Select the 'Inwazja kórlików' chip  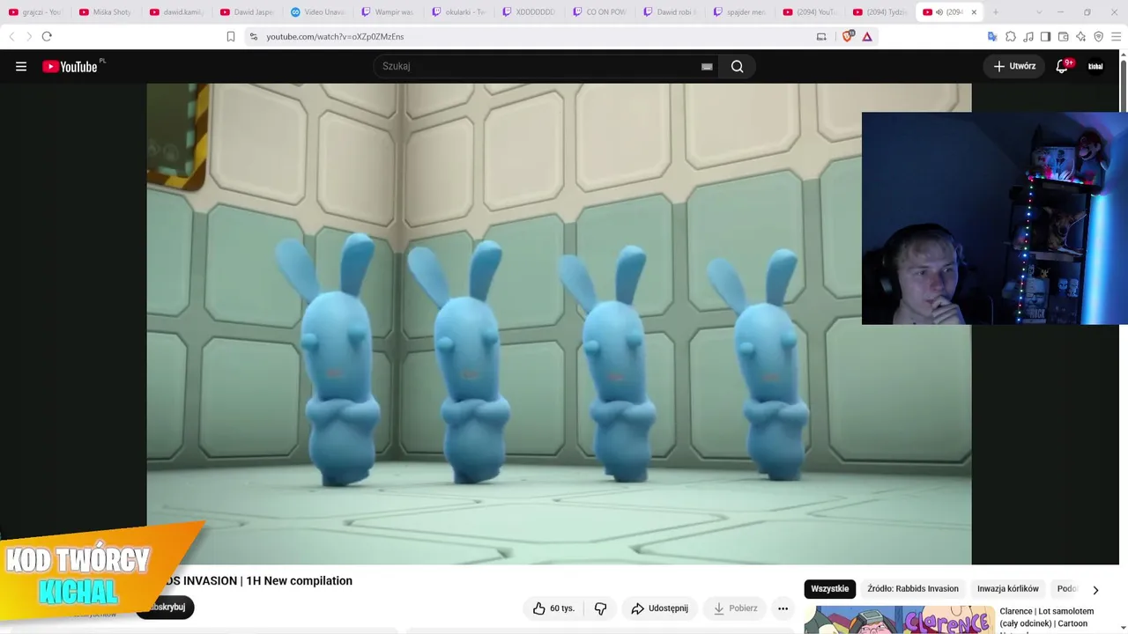point(1008,589)
